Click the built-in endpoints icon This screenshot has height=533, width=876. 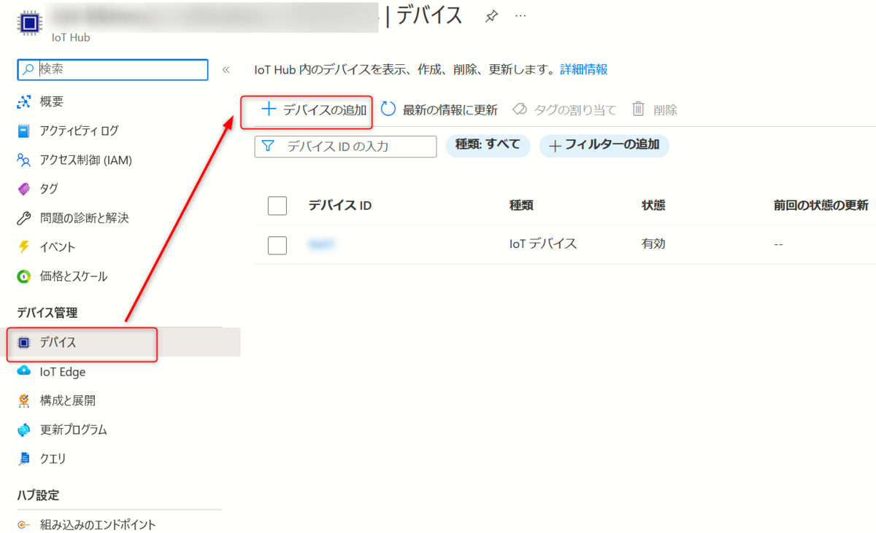tap(25, 524)
